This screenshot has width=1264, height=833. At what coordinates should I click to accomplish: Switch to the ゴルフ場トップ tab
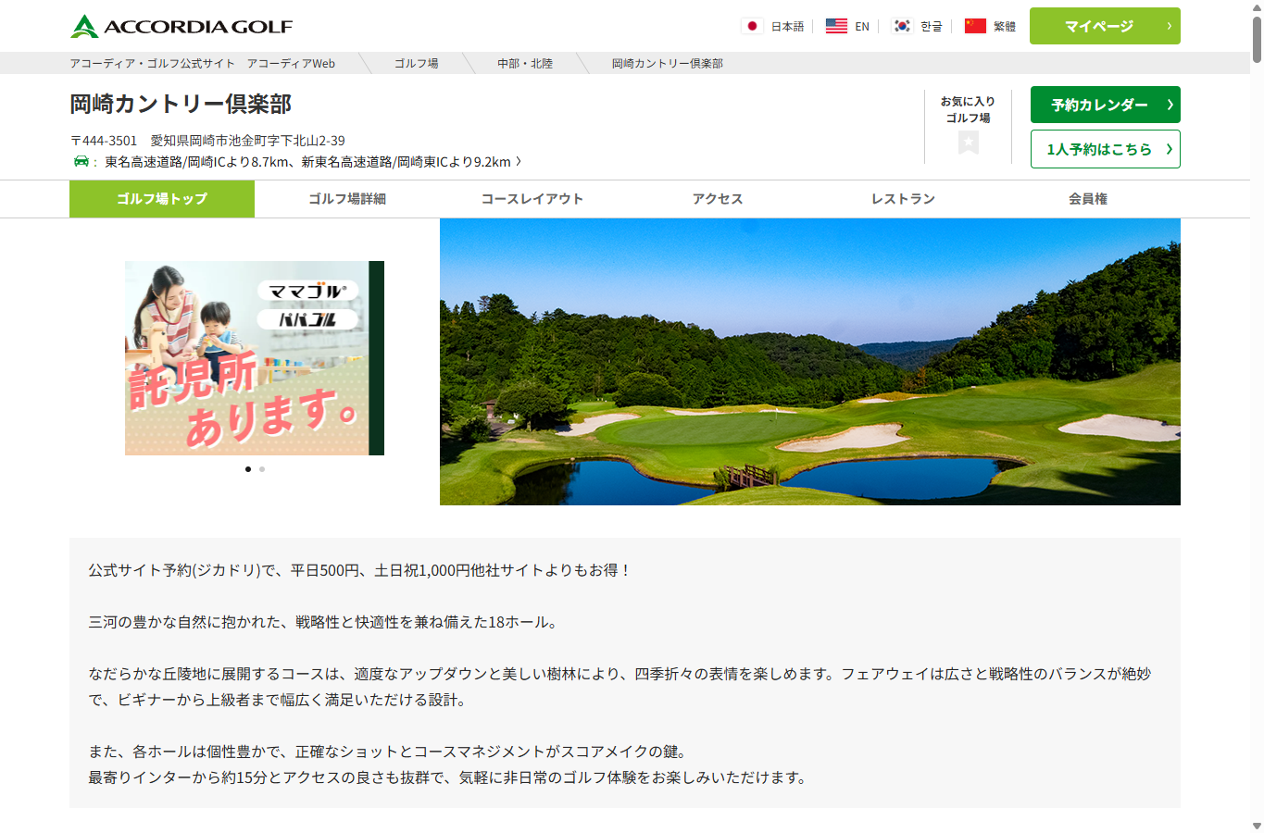pos(162,199)
